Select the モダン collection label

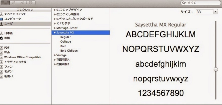(8, 72)
